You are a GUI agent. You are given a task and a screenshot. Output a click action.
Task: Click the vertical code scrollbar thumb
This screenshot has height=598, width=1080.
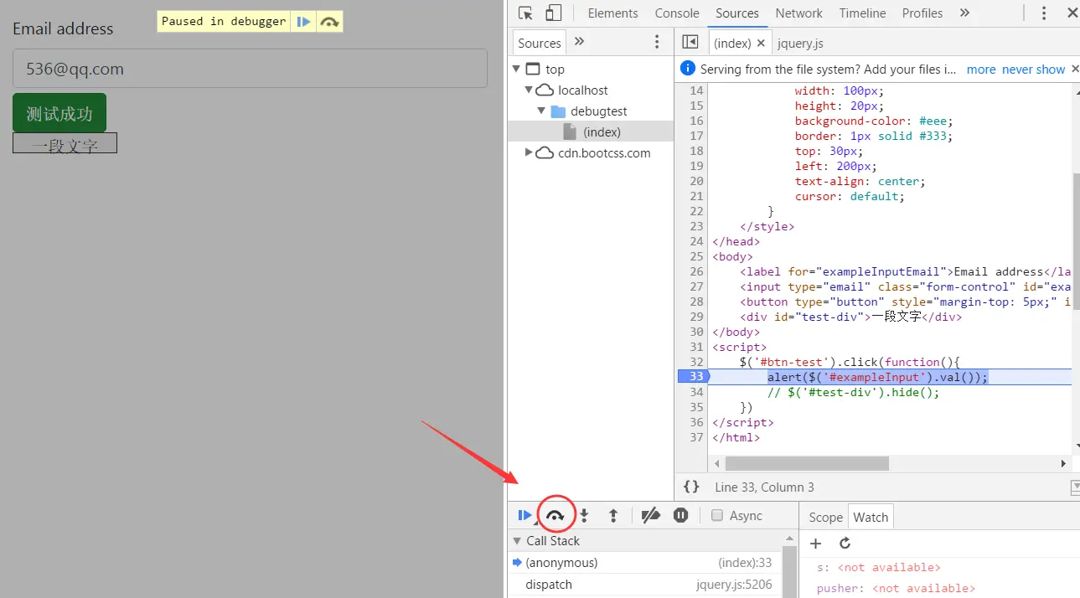[x=1075, y=241]
